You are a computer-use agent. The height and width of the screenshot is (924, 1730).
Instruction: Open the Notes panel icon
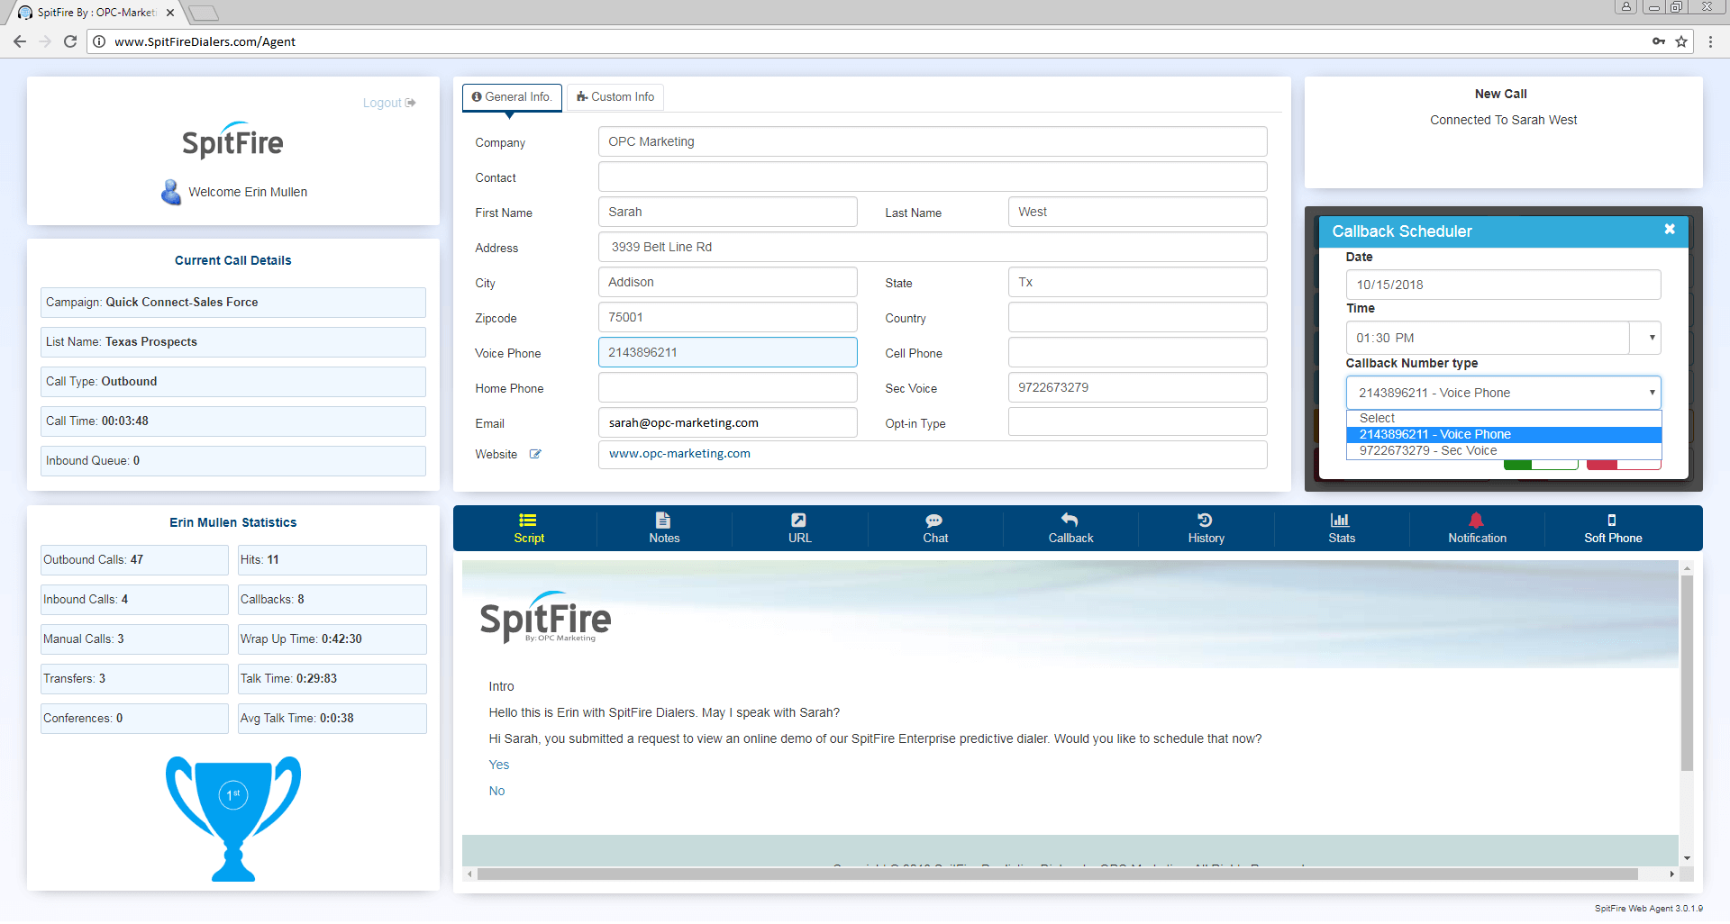(663, 520)
